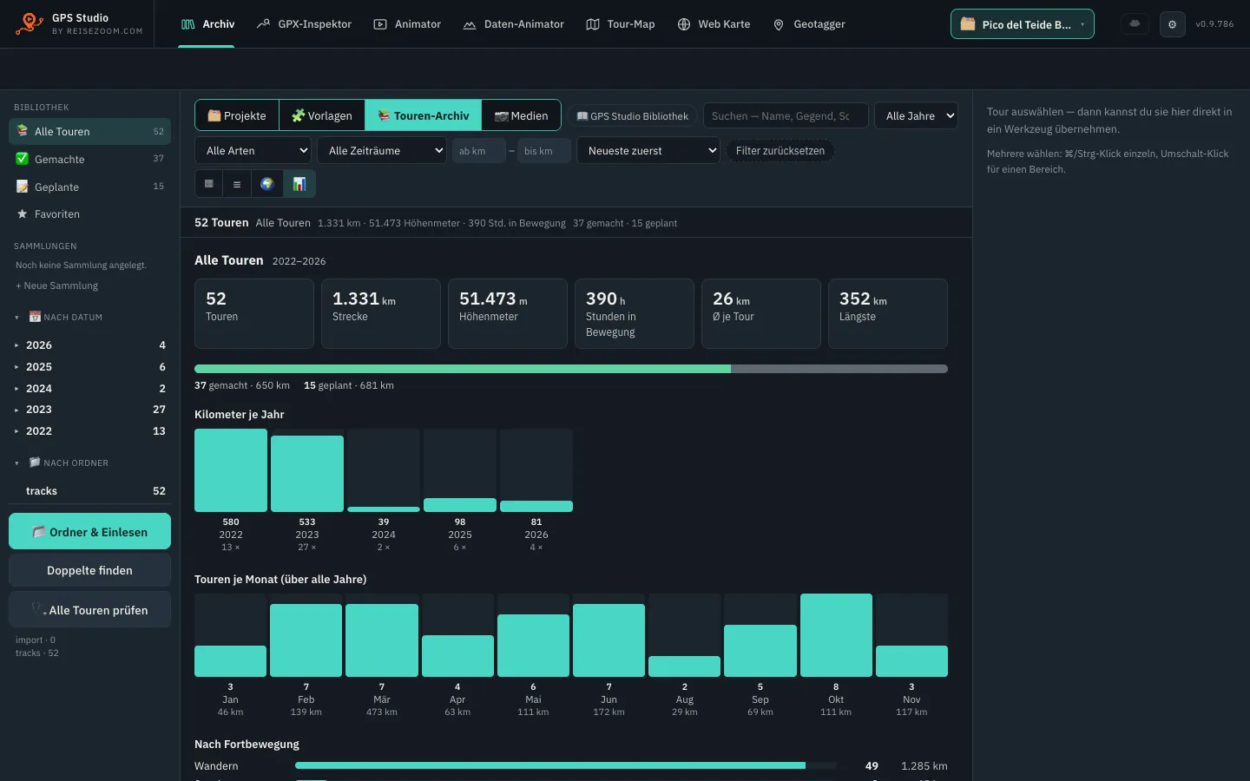The height and width of the screenshot is (781, 1250).
Task: Show Geplante tours in library
Action: (x=90, y=187)
